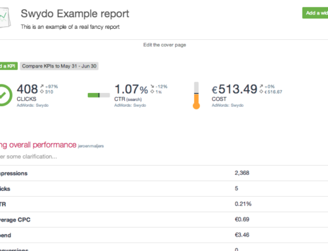328x251 pixels.
Task: Click the orange thermometer Cost gauge
Action: 196,96
